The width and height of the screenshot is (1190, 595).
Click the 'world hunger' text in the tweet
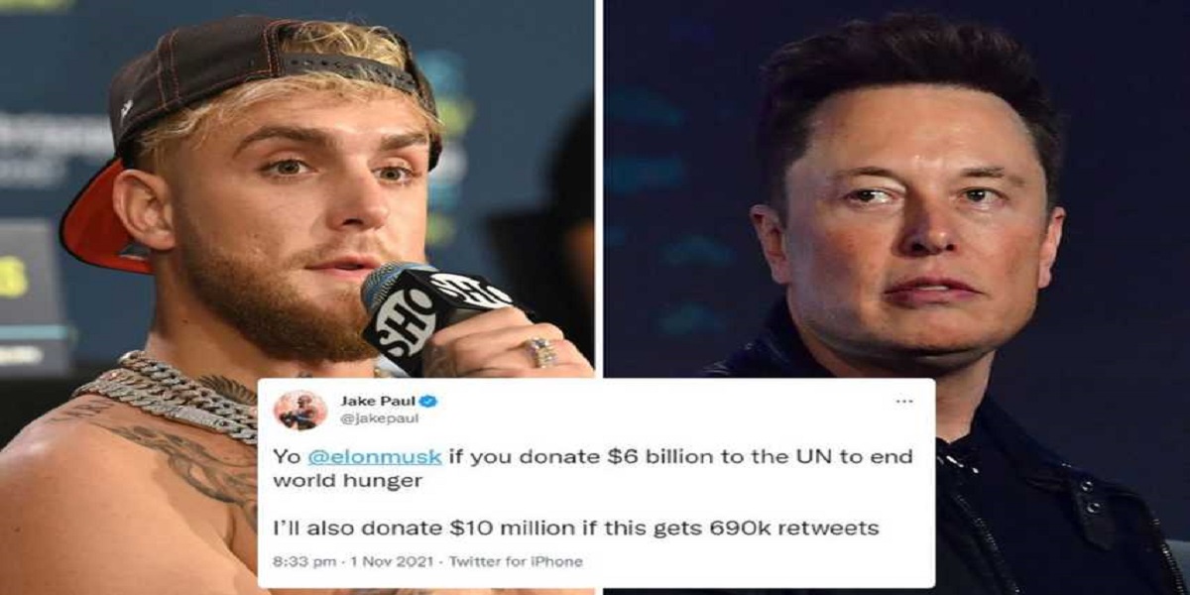click(x=327, y=483)
